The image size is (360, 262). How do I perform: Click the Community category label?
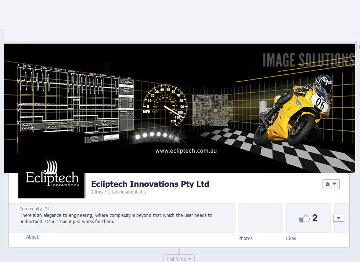30,209
